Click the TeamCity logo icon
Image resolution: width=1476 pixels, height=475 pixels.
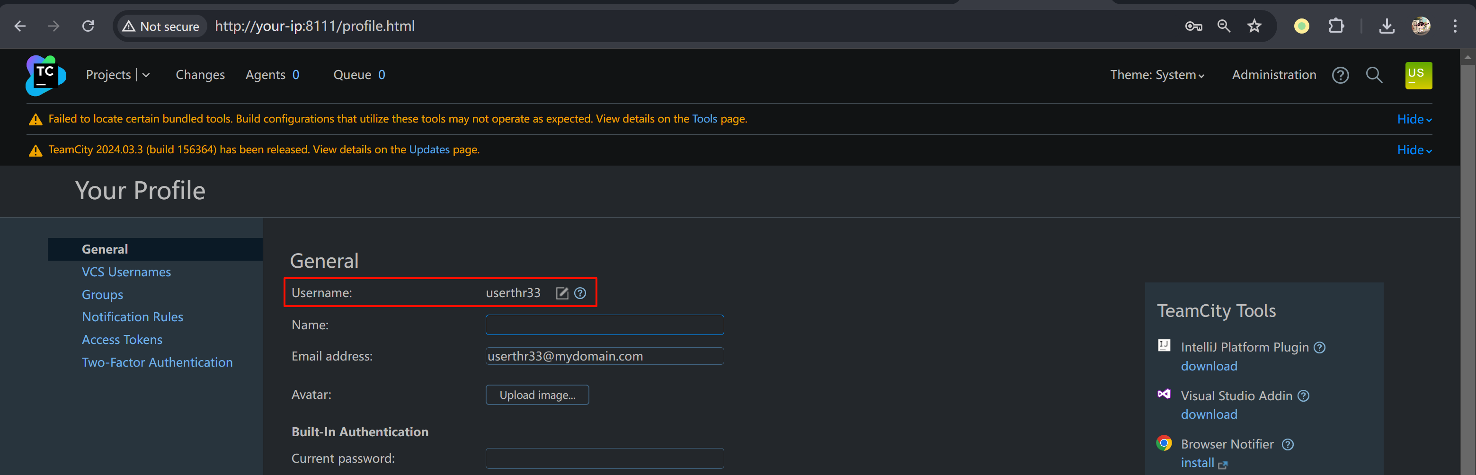[x=45, y=75]
